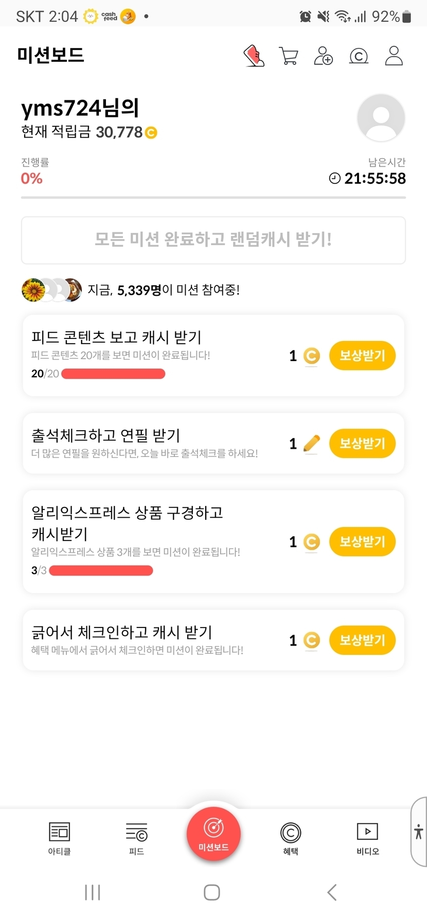
Task: Open the accessibility floating button
Action: (x=419, y=831)
